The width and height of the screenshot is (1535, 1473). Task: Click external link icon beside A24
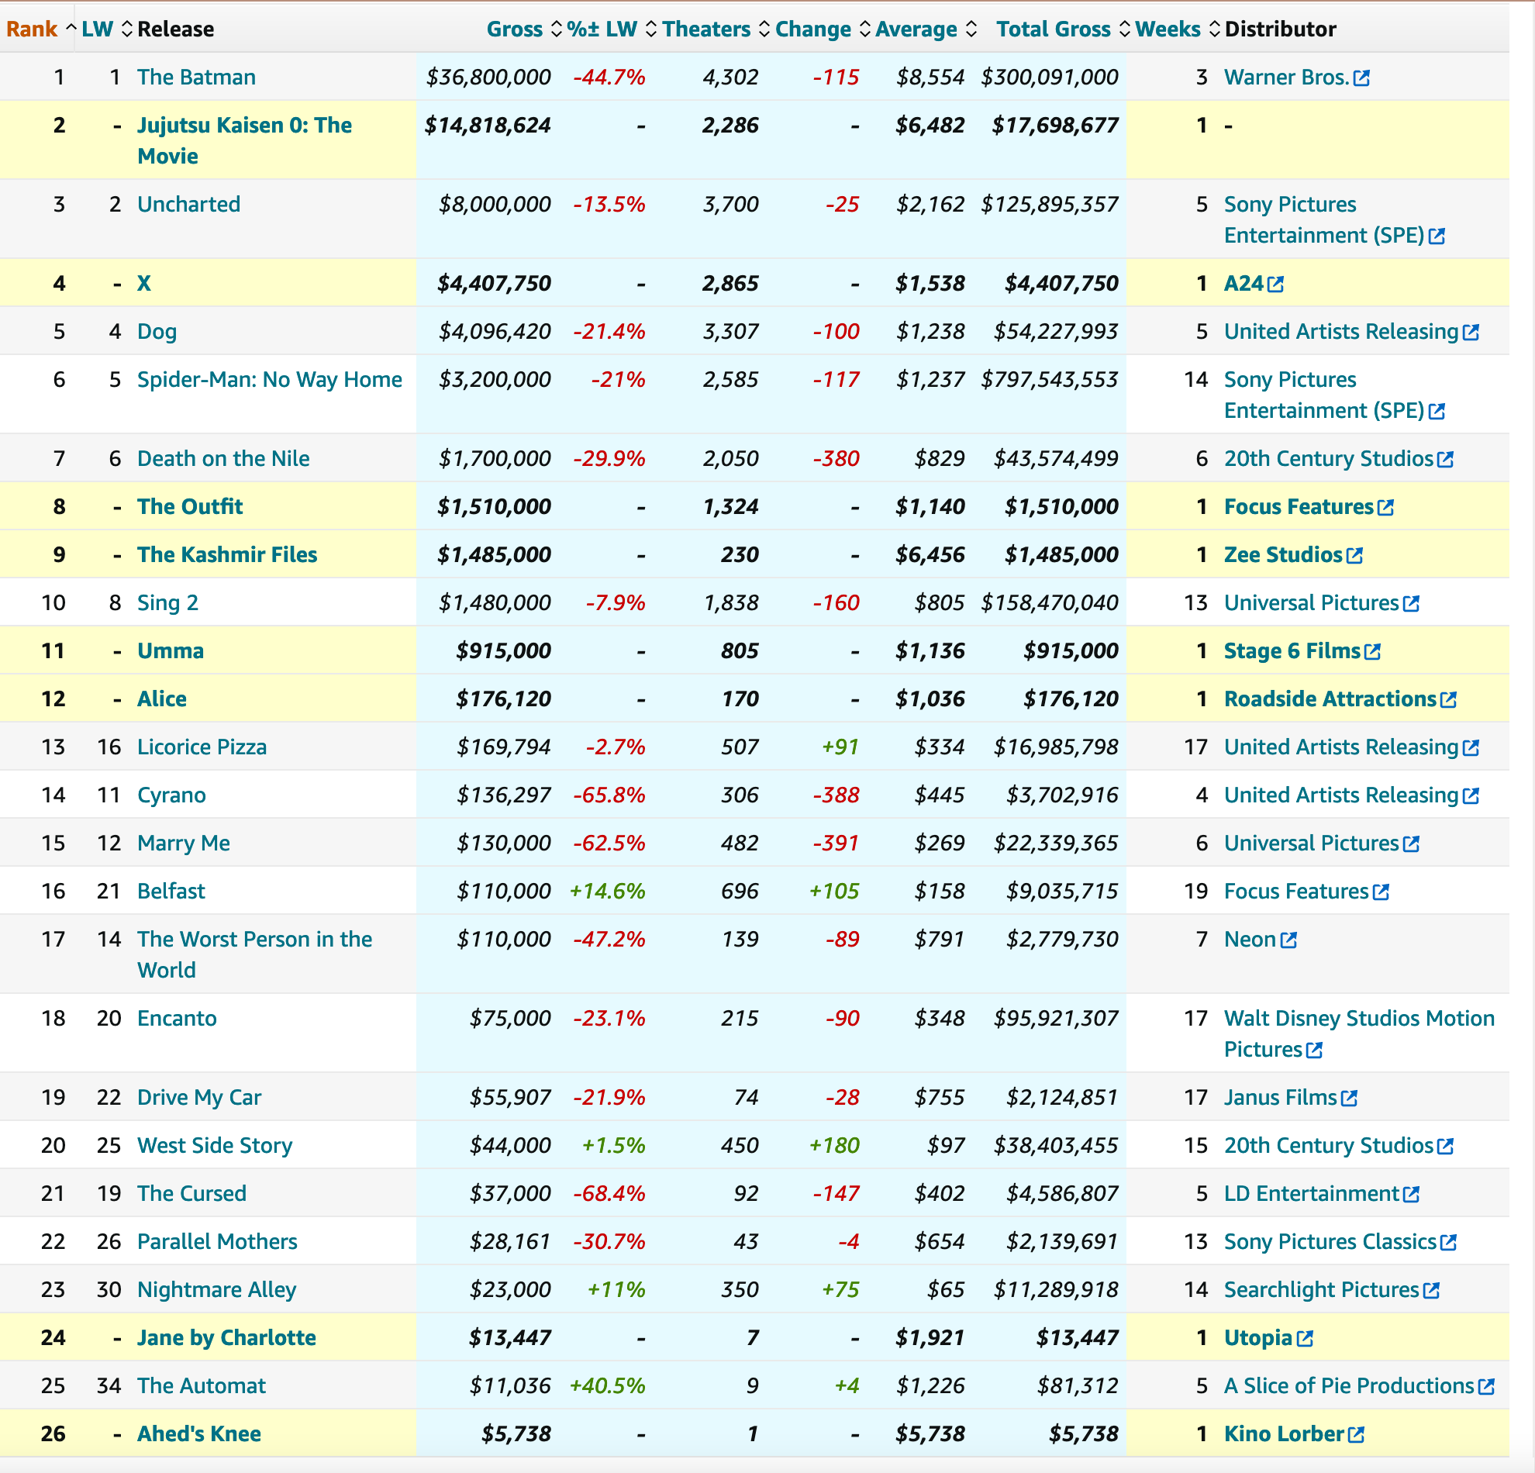pos(1275,285)
